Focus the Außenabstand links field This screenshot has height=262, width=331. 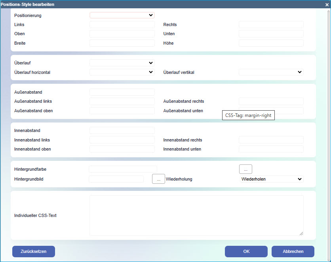(122, 102)
